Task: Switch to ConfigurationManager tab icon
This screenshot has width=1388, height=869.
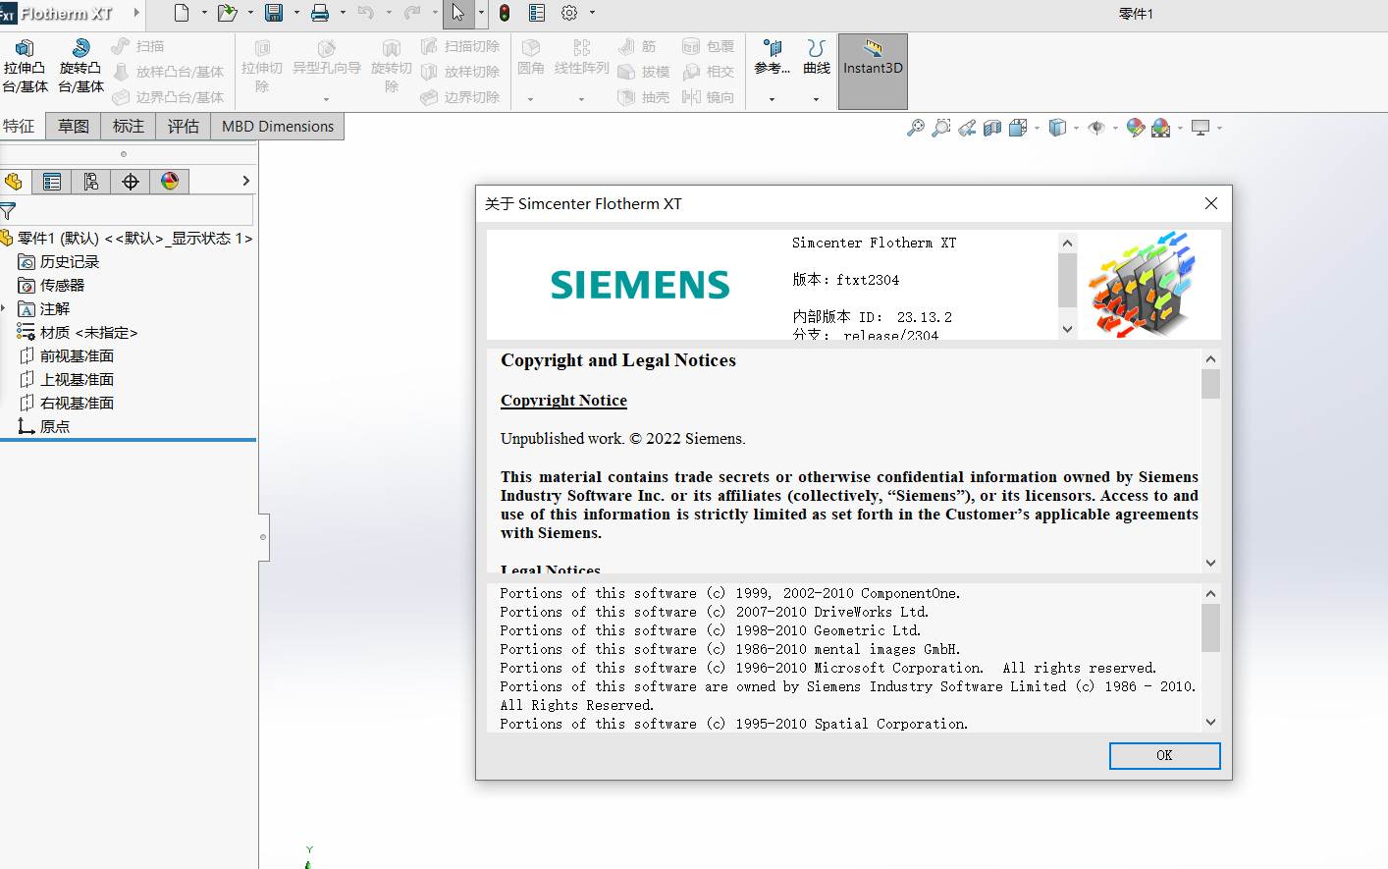Action: pos(91,182)
